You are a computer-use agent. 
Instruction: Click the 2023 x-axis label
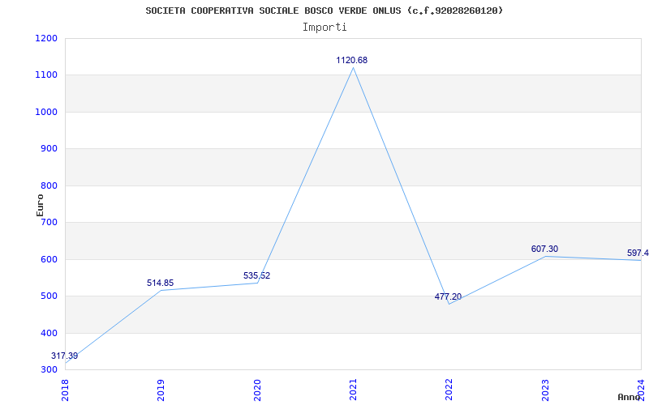click(545, 390)
